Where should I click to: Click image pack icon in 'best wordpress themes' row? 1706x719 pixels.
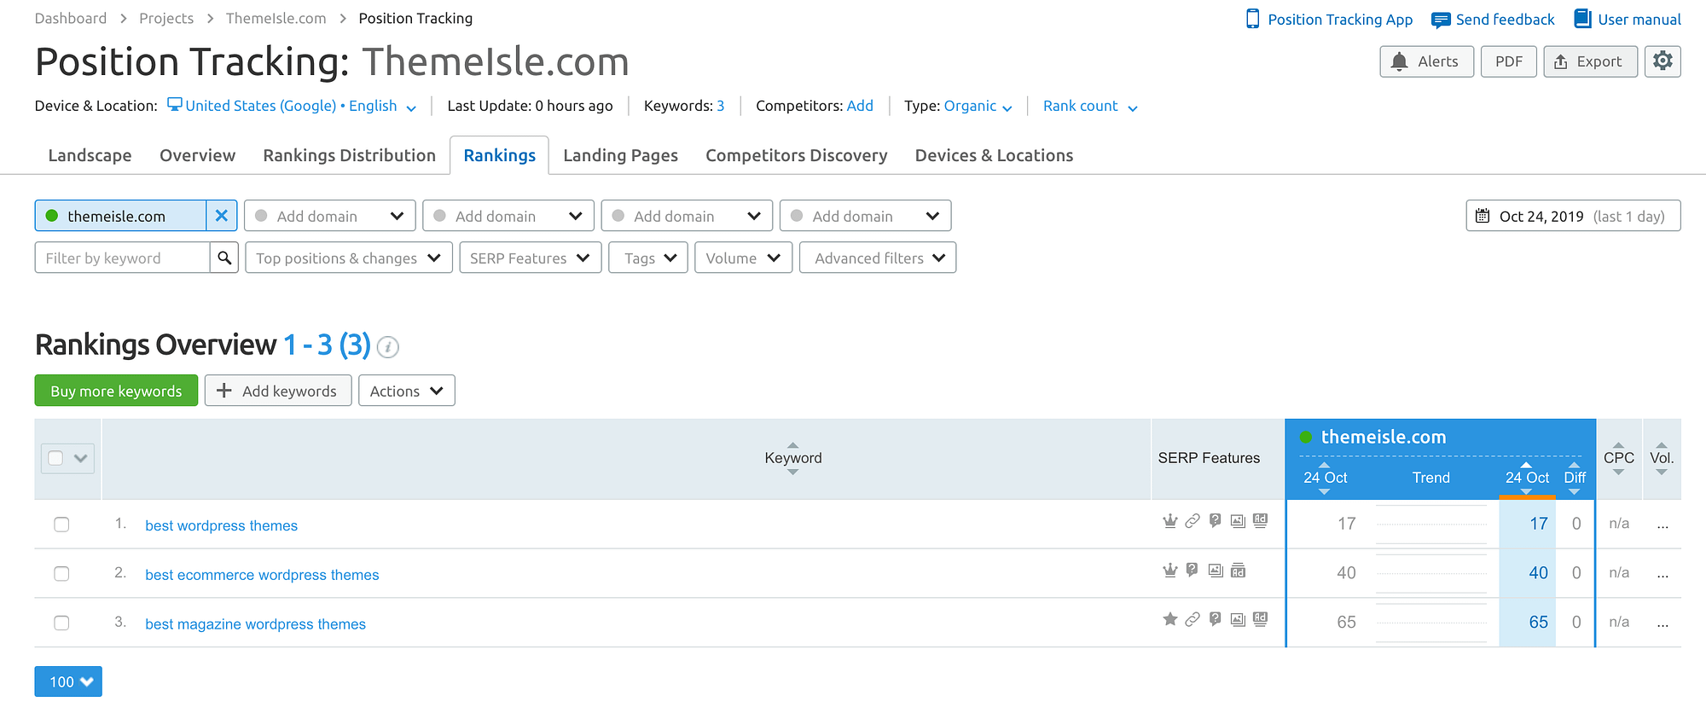coord(1238,521)
